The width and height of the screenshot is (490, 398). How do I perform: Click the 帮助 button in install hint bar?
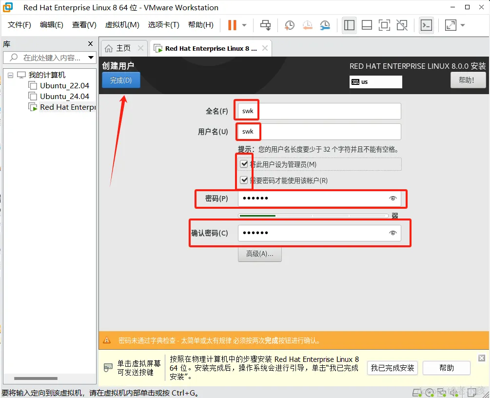pos(446,368)
